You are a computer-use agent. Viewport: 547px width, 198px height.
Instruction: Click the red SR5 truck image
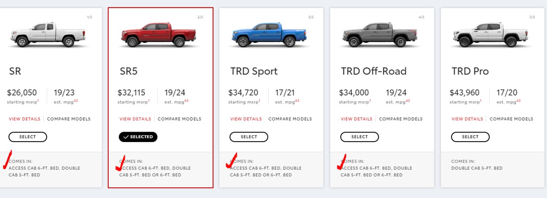tap(158, 35)
